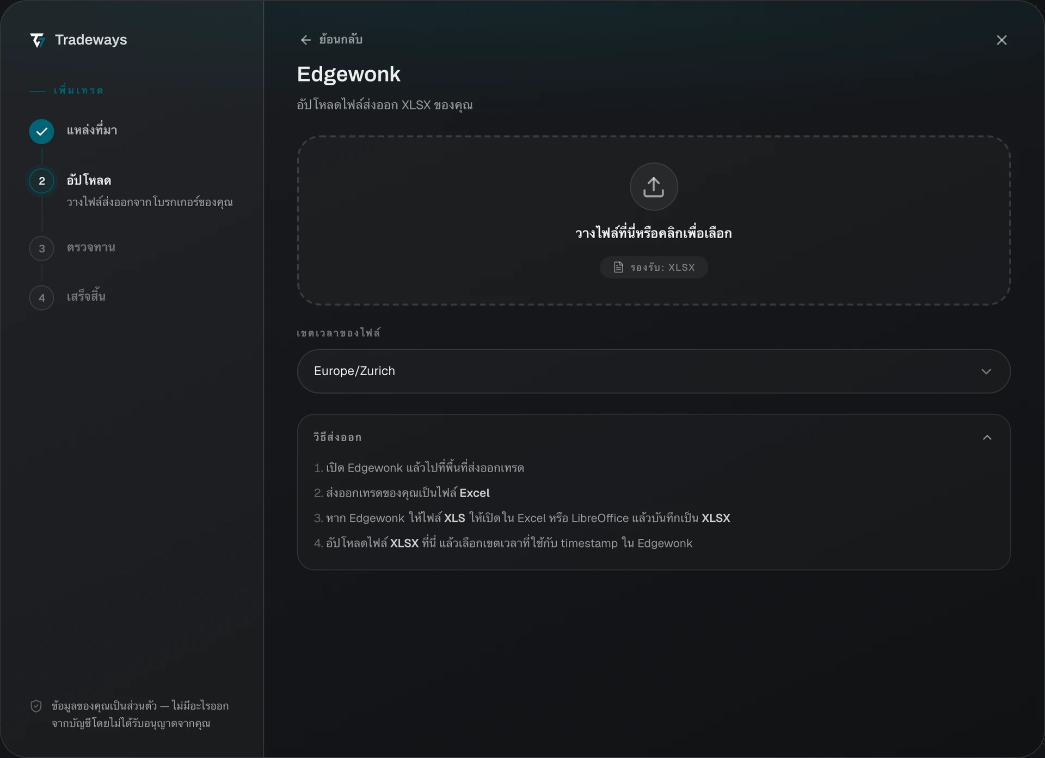
Task: Click the ตรวจทาน step label
Action: point(91,248)
